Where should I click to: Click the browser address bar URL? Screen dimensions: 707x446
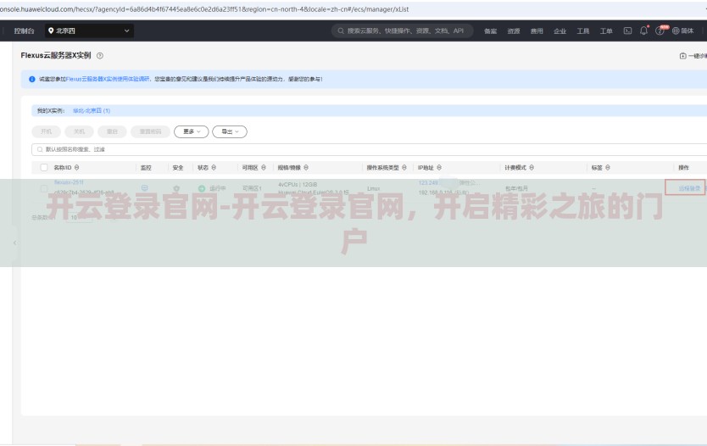[x=204, y=9]
